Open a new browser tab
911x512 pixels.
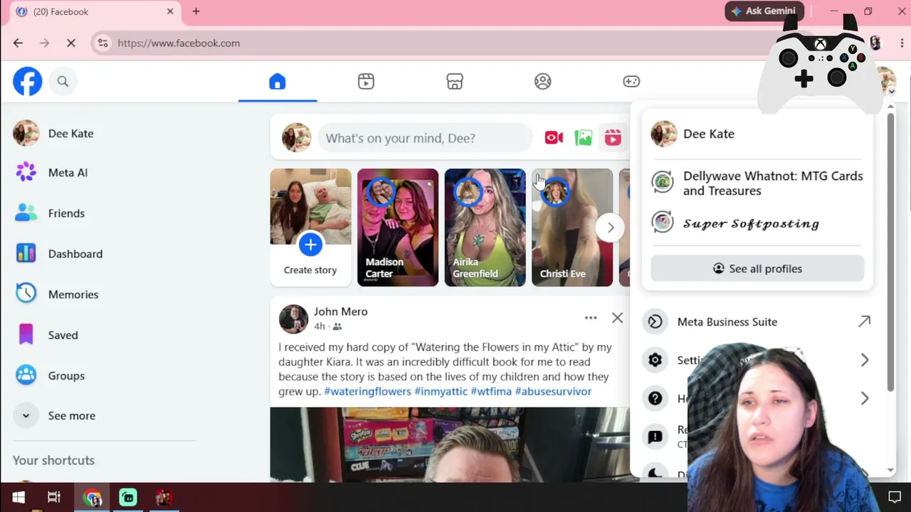click(x=196, y=11)
